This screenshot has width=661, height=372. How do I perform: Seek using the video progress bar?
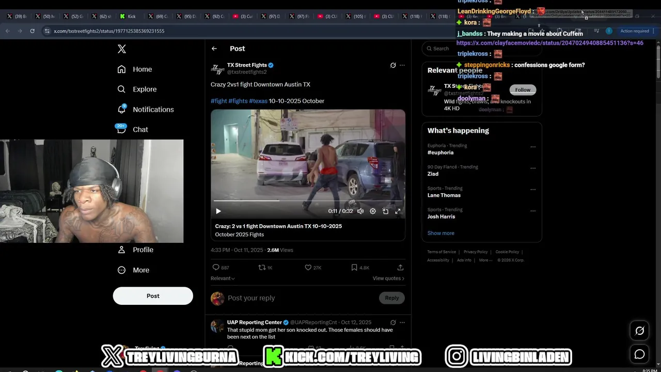[308, 200]
